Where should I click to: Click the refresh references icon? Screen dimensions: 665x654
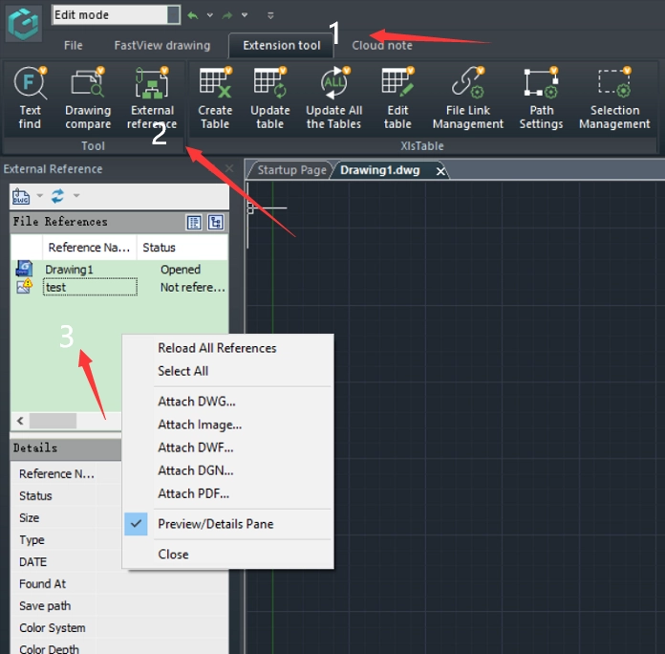57,196
